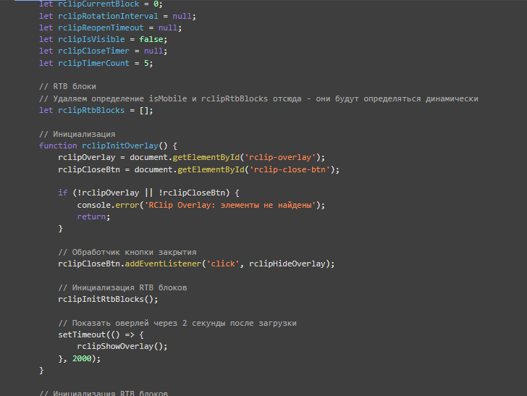Click the 'setTimeout(() => {' line

tap(101, 334)
